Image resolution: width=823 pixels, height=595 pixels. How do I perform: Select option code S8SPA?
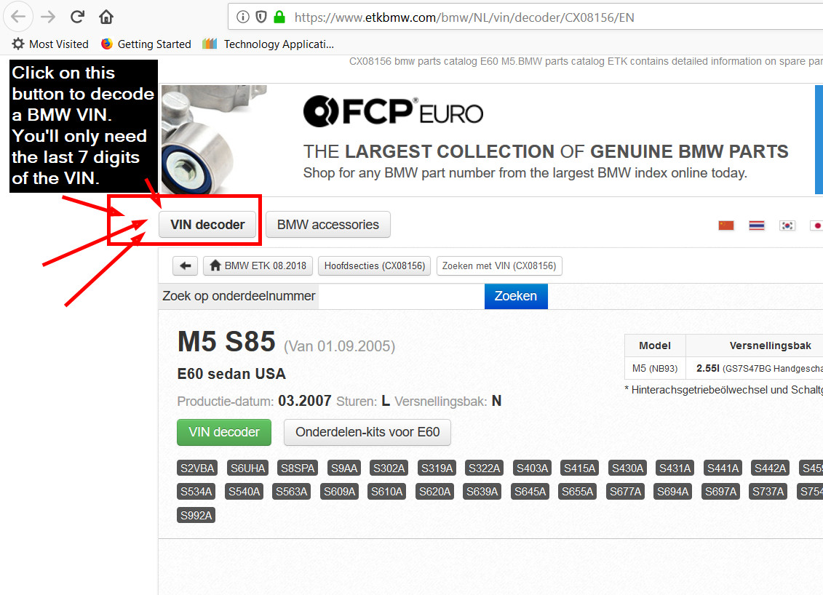[x=298, y=468]
